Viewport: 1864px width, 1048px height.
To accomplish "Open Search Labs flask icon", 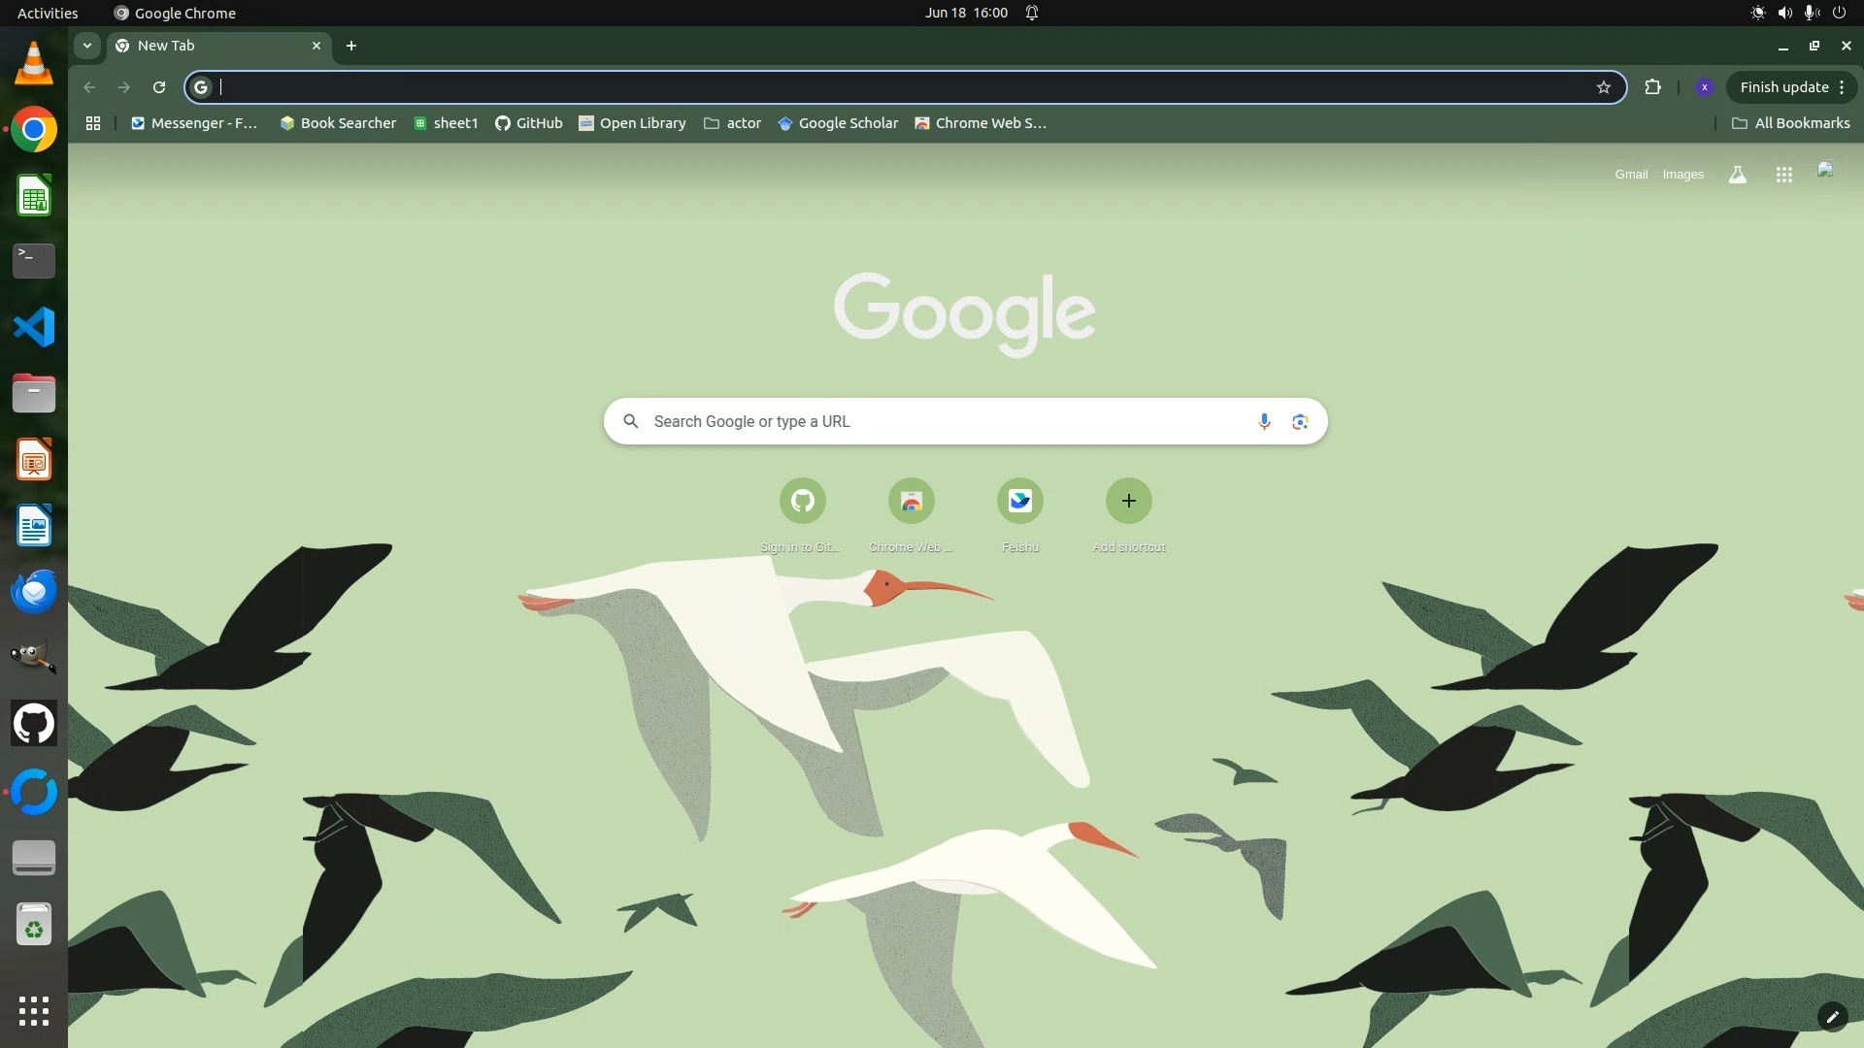I will [x=1737, y=175].
